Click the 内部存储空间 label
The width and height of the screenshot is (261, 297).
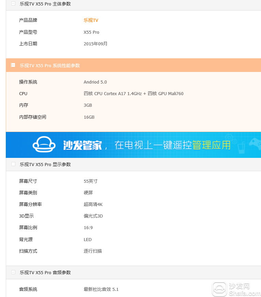point(33,117)
